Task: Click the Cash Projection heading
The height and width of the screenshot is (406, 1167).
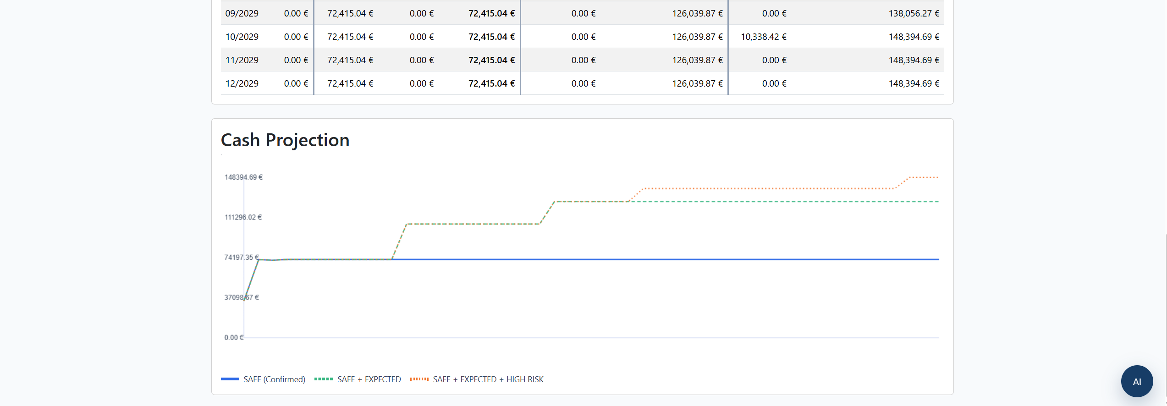Action: [285, 140]
